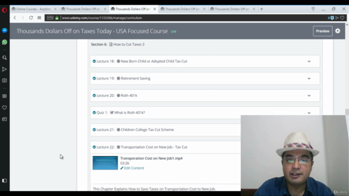Image resolution: width=349 pixels, height=196 pixels.
Task: Expand Lecture 19 Retirement Saving chevron
Action: [309, 78]
